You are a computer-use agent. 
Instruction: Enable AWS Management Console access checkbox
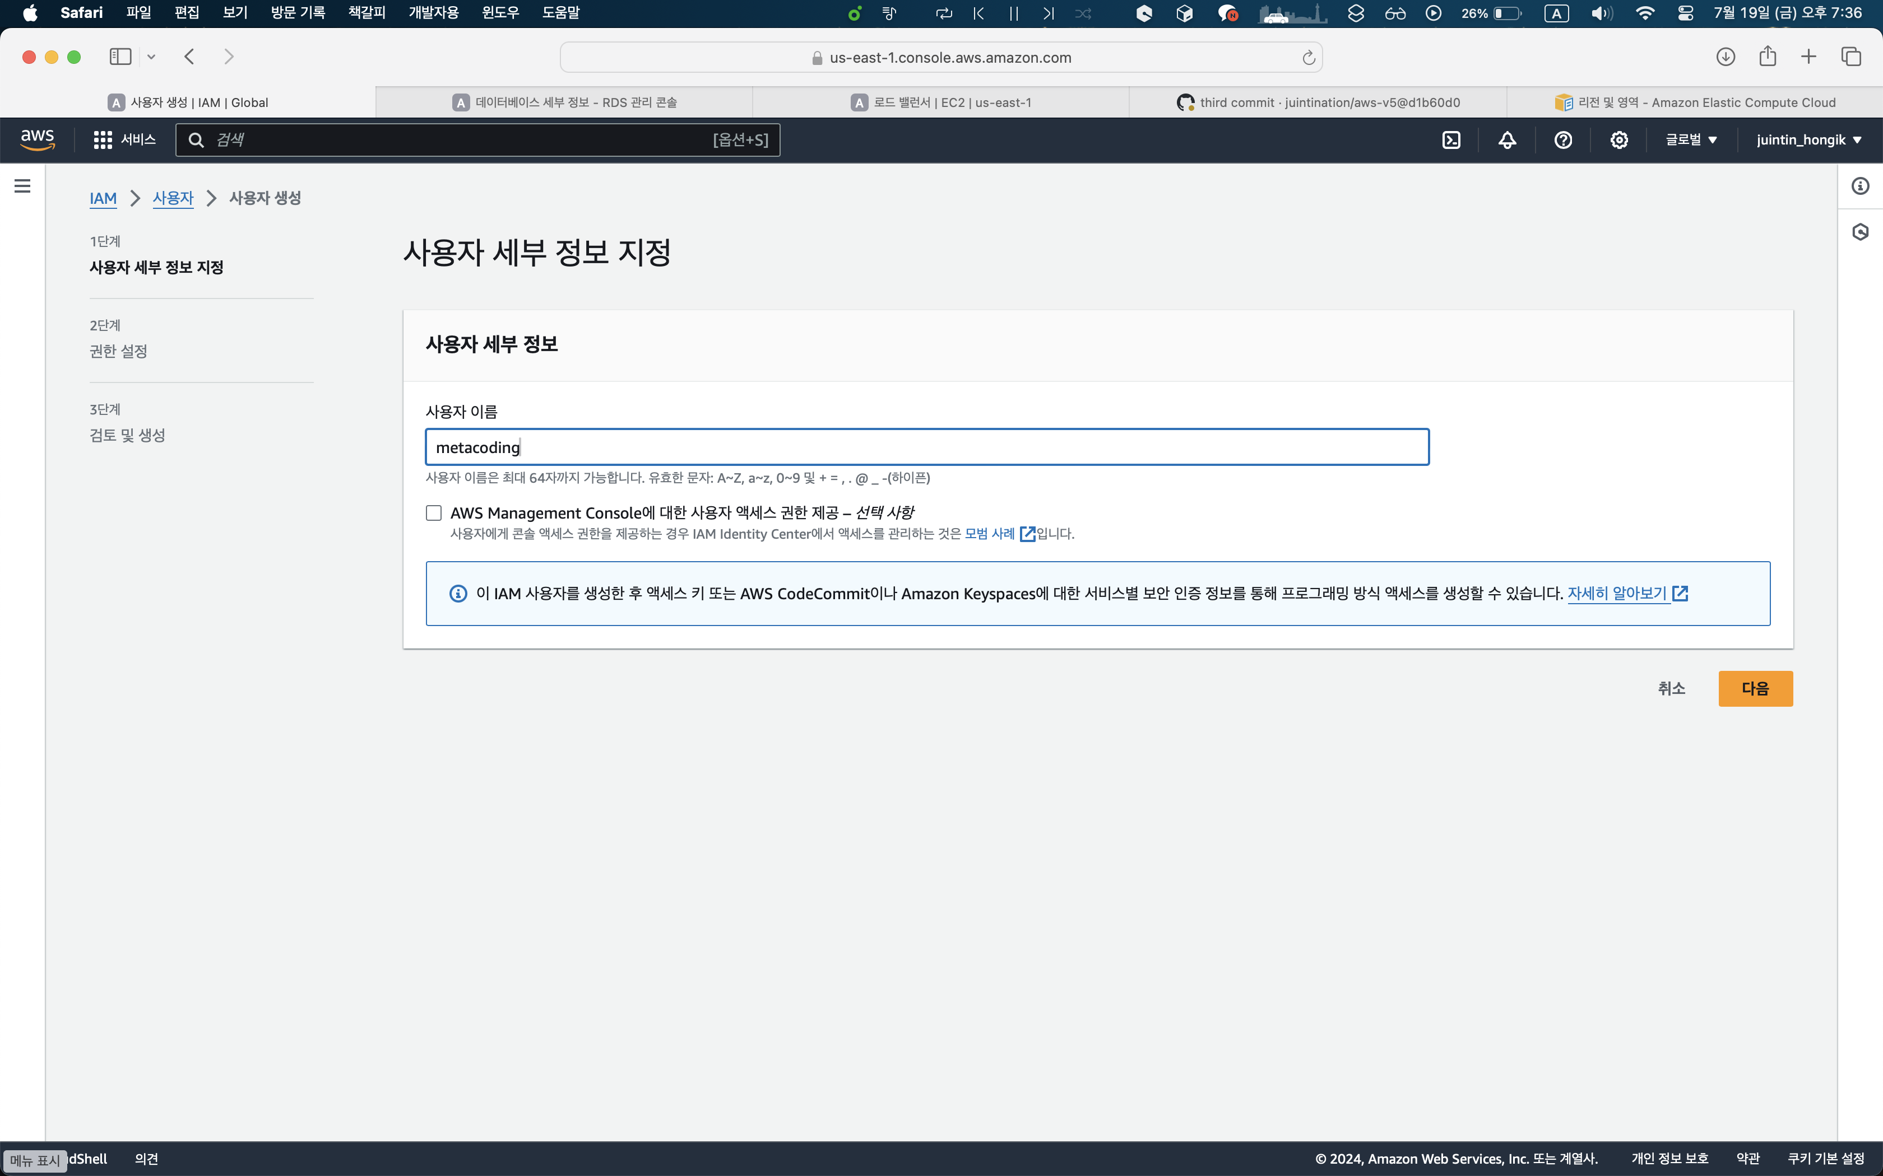(x=434, y=514)
